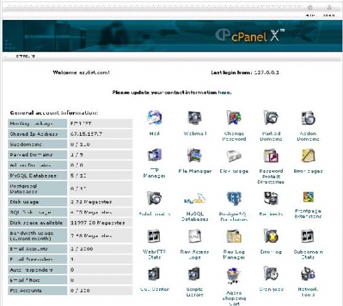Click the PostgreSQL Databases elephant icon
This screenshot has height=306, width=343.
click(234, 198)
